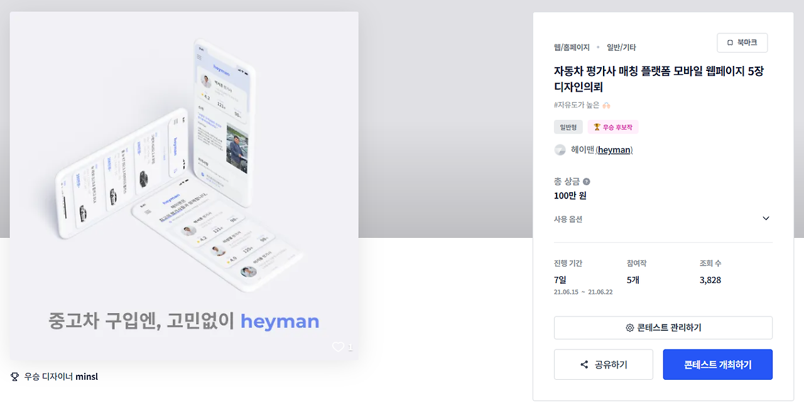Screen dimensions: 804x403
Task: Click the bookmark icon in 북마크 button
Action: click(x=730, y=43)
